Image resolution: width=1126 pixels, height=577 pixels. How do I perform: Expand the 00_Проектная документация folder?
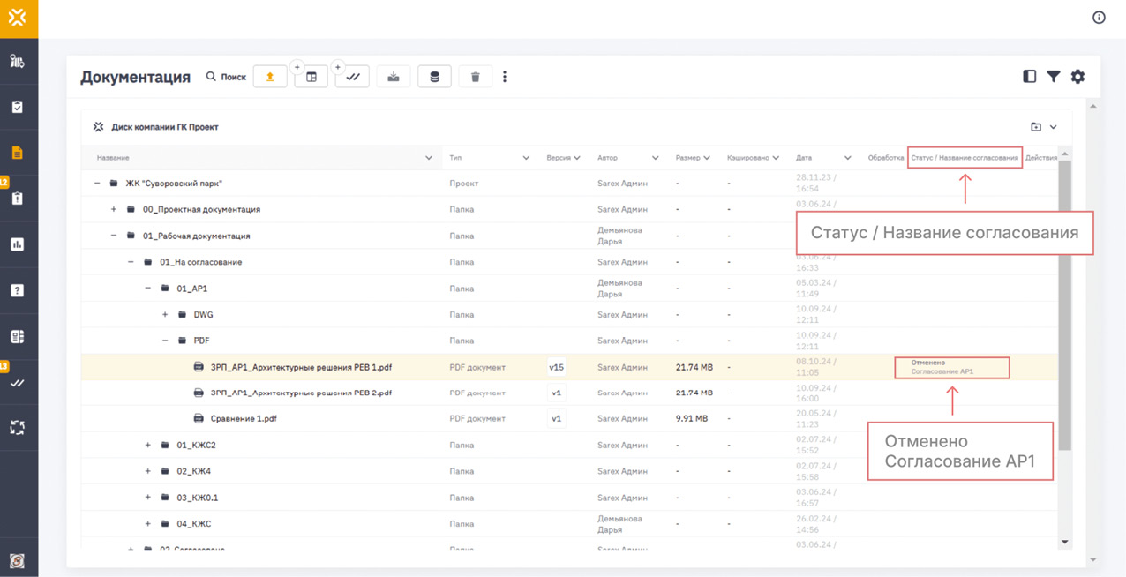114,210
